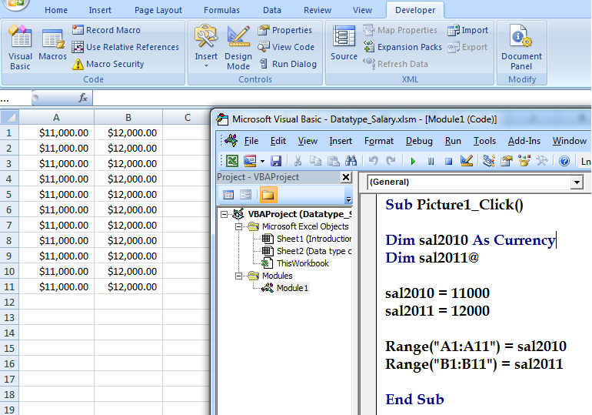
Task: Select cell B11 showing $12,000.00
Action: pyautogui.click(x=128, y=287)
